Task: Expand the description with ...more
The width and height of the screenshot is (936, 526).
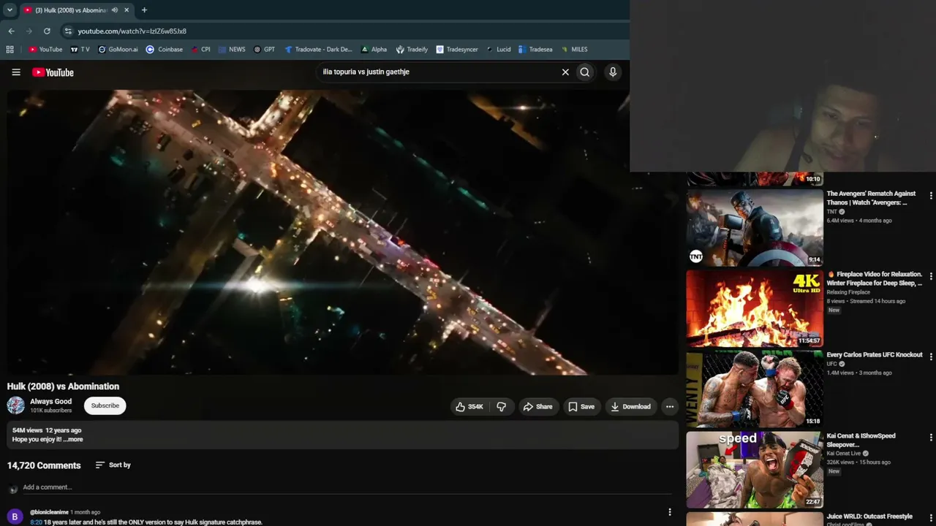Action: coord(73,439)
